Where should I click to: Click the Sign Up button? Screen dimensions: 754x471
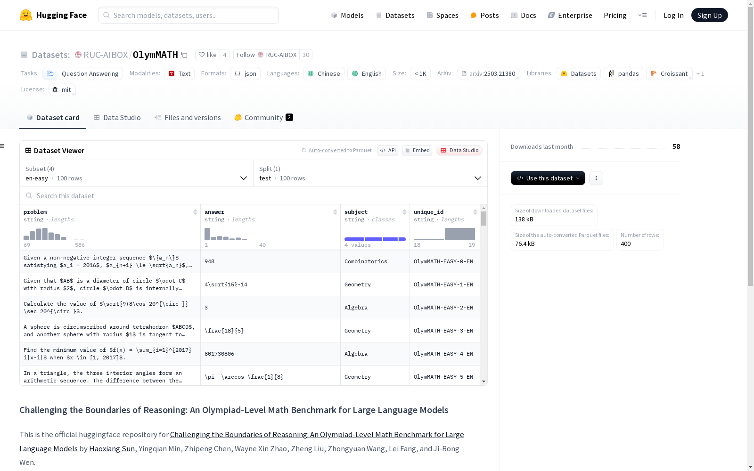tap(709, 15)
